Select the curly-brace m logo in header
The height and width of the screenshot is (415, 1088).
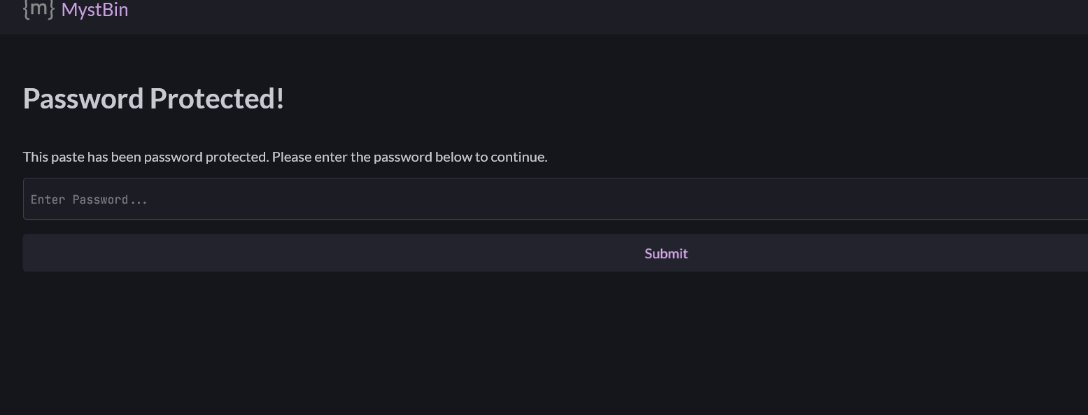tap(38, 9)
